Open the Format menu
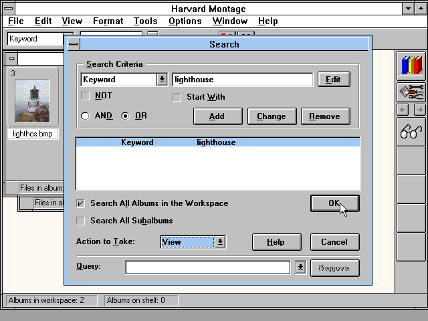The width and height of the screenshot is (428, 321). [x=108, y=21]
